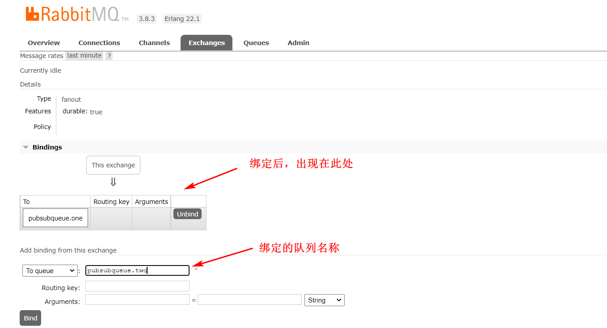Click the message rates help question mark

pyautogui.click(x=109, y=56)
